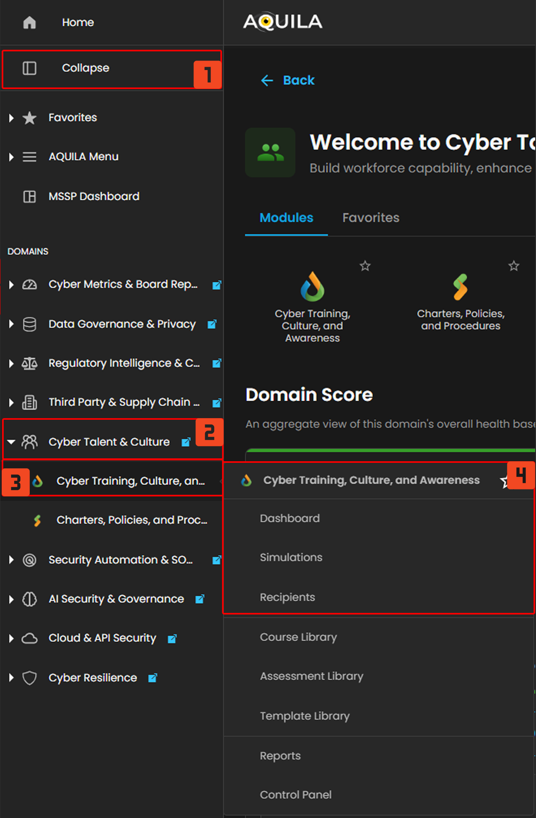Screen dimensions: 536x818
Task: Open Cyber Resilience external link icon
Action: 152,678
